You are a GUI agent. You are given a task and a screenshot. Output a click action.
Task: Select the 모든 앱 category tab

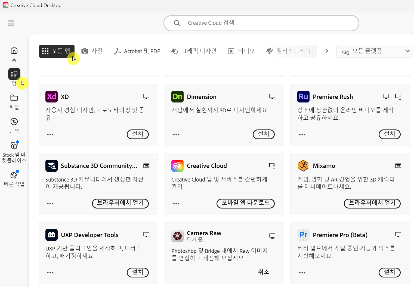(x=57, y=51)
